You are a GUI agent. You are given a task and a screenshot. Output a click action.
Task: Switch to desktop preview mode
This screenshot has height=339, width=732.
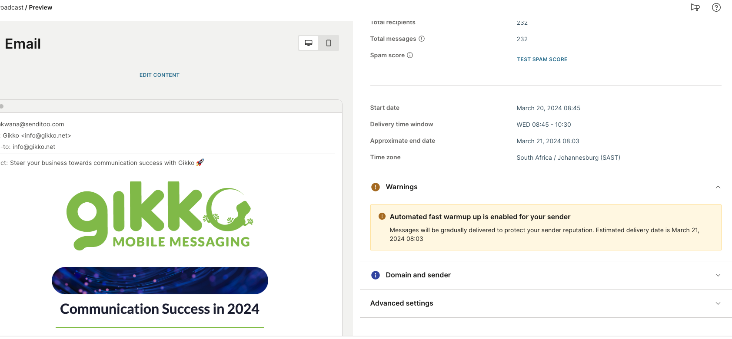309,43
